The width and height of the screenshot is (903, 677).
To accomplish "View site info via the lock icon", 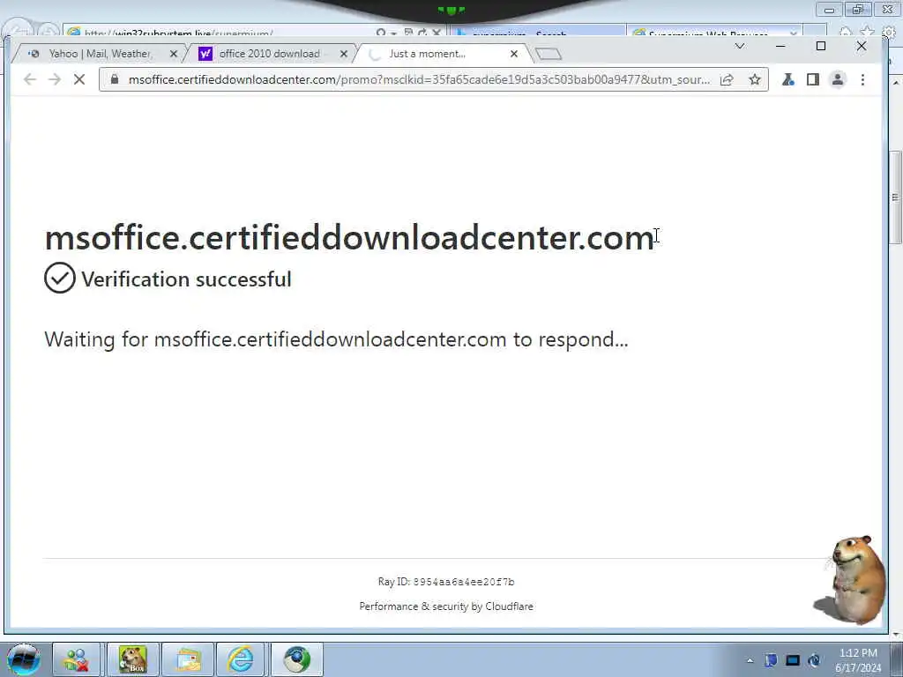I will [115, 79].
